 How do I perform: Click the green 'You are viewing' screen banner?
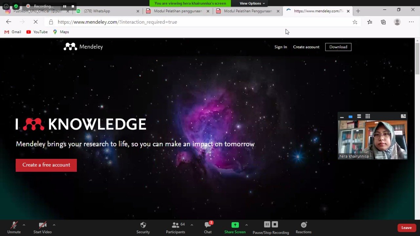pos(190,3)
